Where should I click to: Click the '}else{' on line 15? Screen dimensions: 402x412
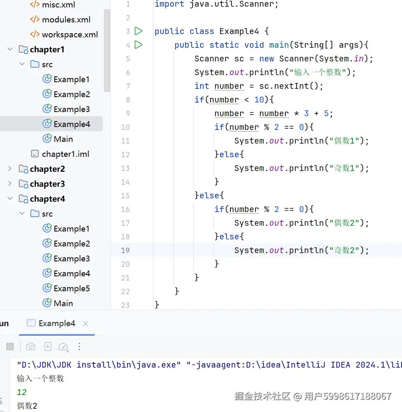(x=209, y=195)
